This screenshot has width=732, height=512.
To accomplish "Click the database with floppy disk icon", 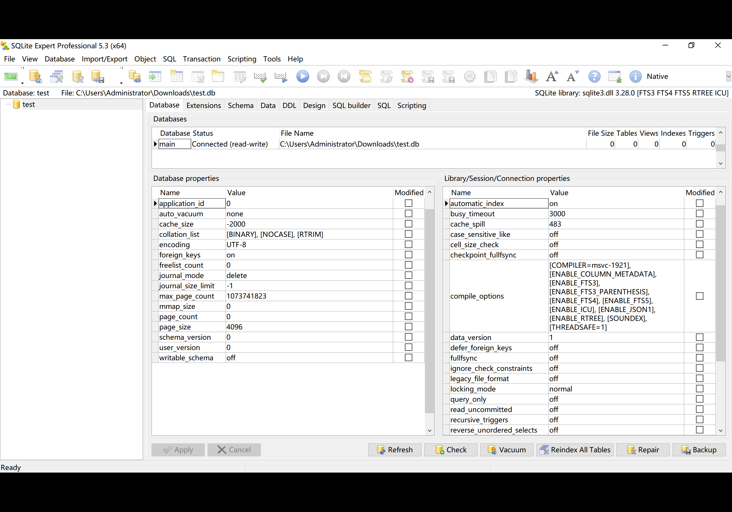I will point(97,77).
